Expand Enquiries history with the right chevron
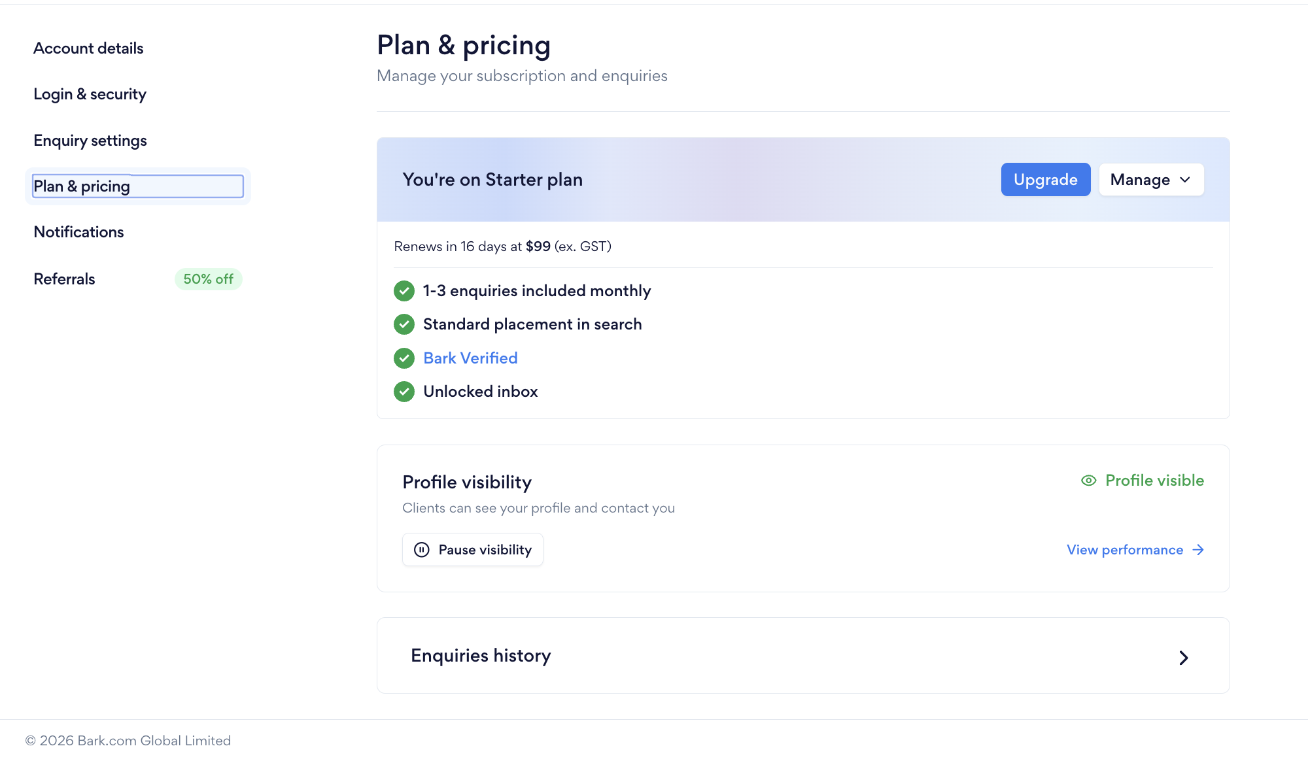This screenshot has height=778, width=1308. (1183, 658)
